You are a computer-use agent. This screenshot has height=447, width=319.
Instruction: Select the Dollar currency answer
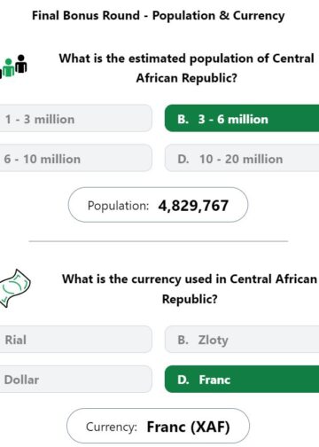(x=75, y=380)
